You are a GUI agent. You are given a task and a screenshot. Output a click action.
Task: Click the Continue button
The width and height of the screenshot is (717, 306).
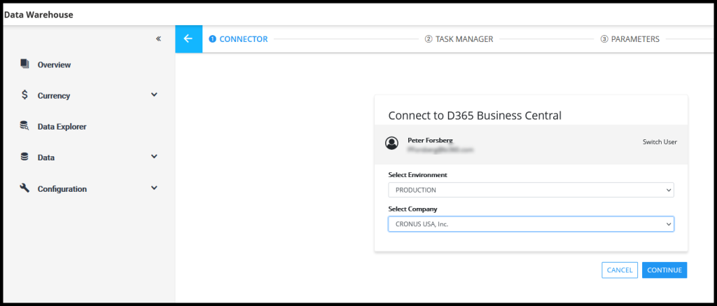664,270
